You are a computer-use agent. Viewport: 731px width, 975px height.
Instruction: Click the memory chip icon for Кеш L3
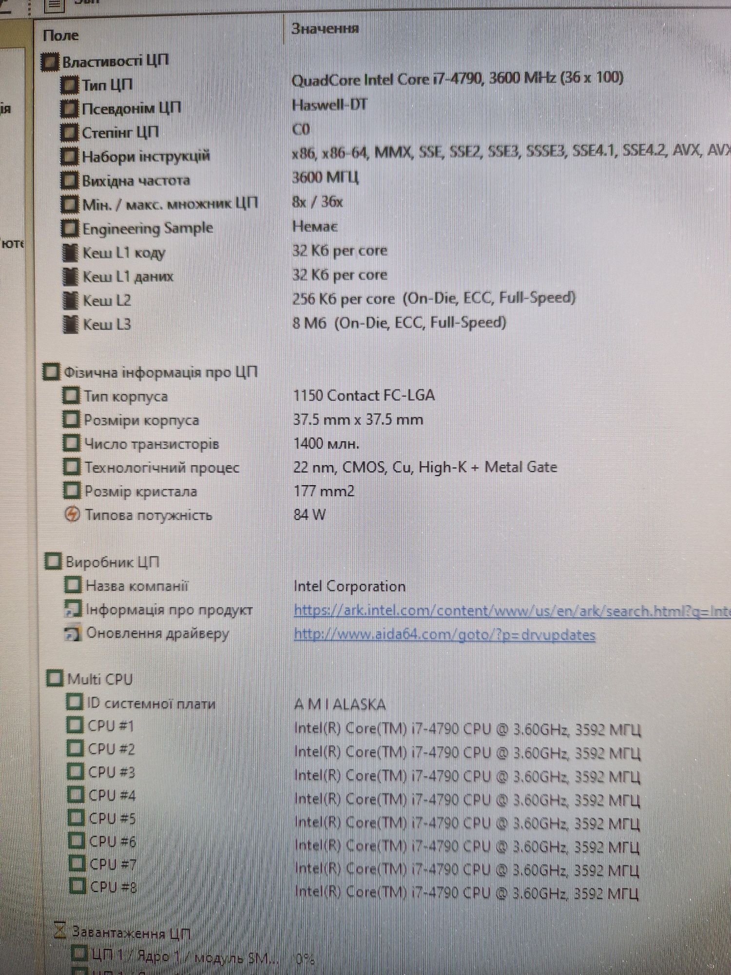[x=71, y=324]
